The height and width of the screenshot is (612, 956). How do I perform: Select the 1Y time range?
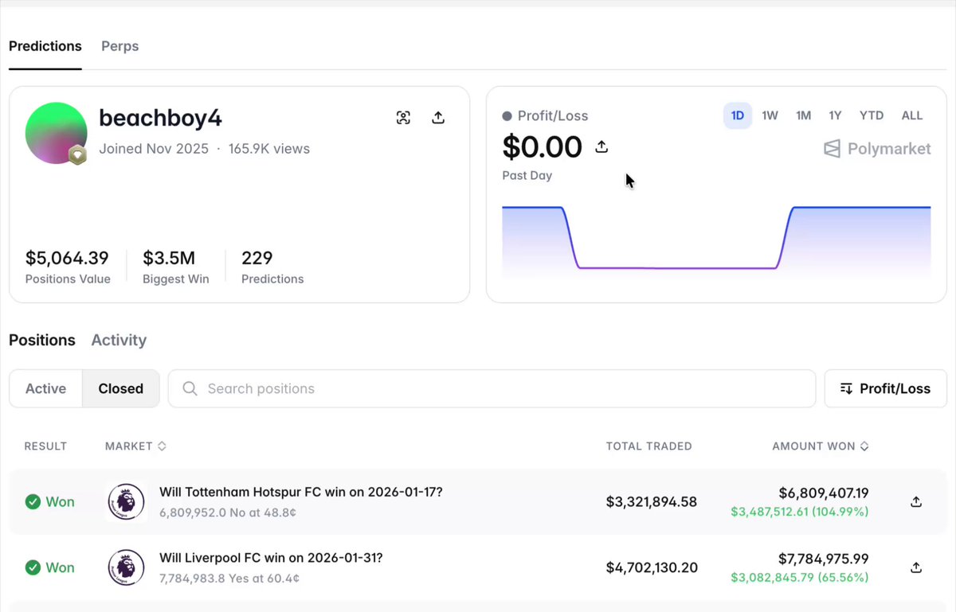coord(835,115)
